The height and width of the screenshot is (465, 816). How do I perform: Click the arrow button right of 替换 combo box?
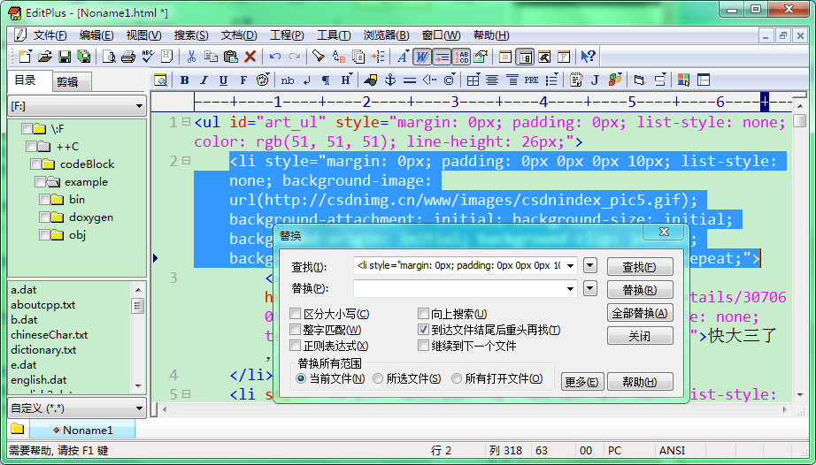[x=589, y=288]
